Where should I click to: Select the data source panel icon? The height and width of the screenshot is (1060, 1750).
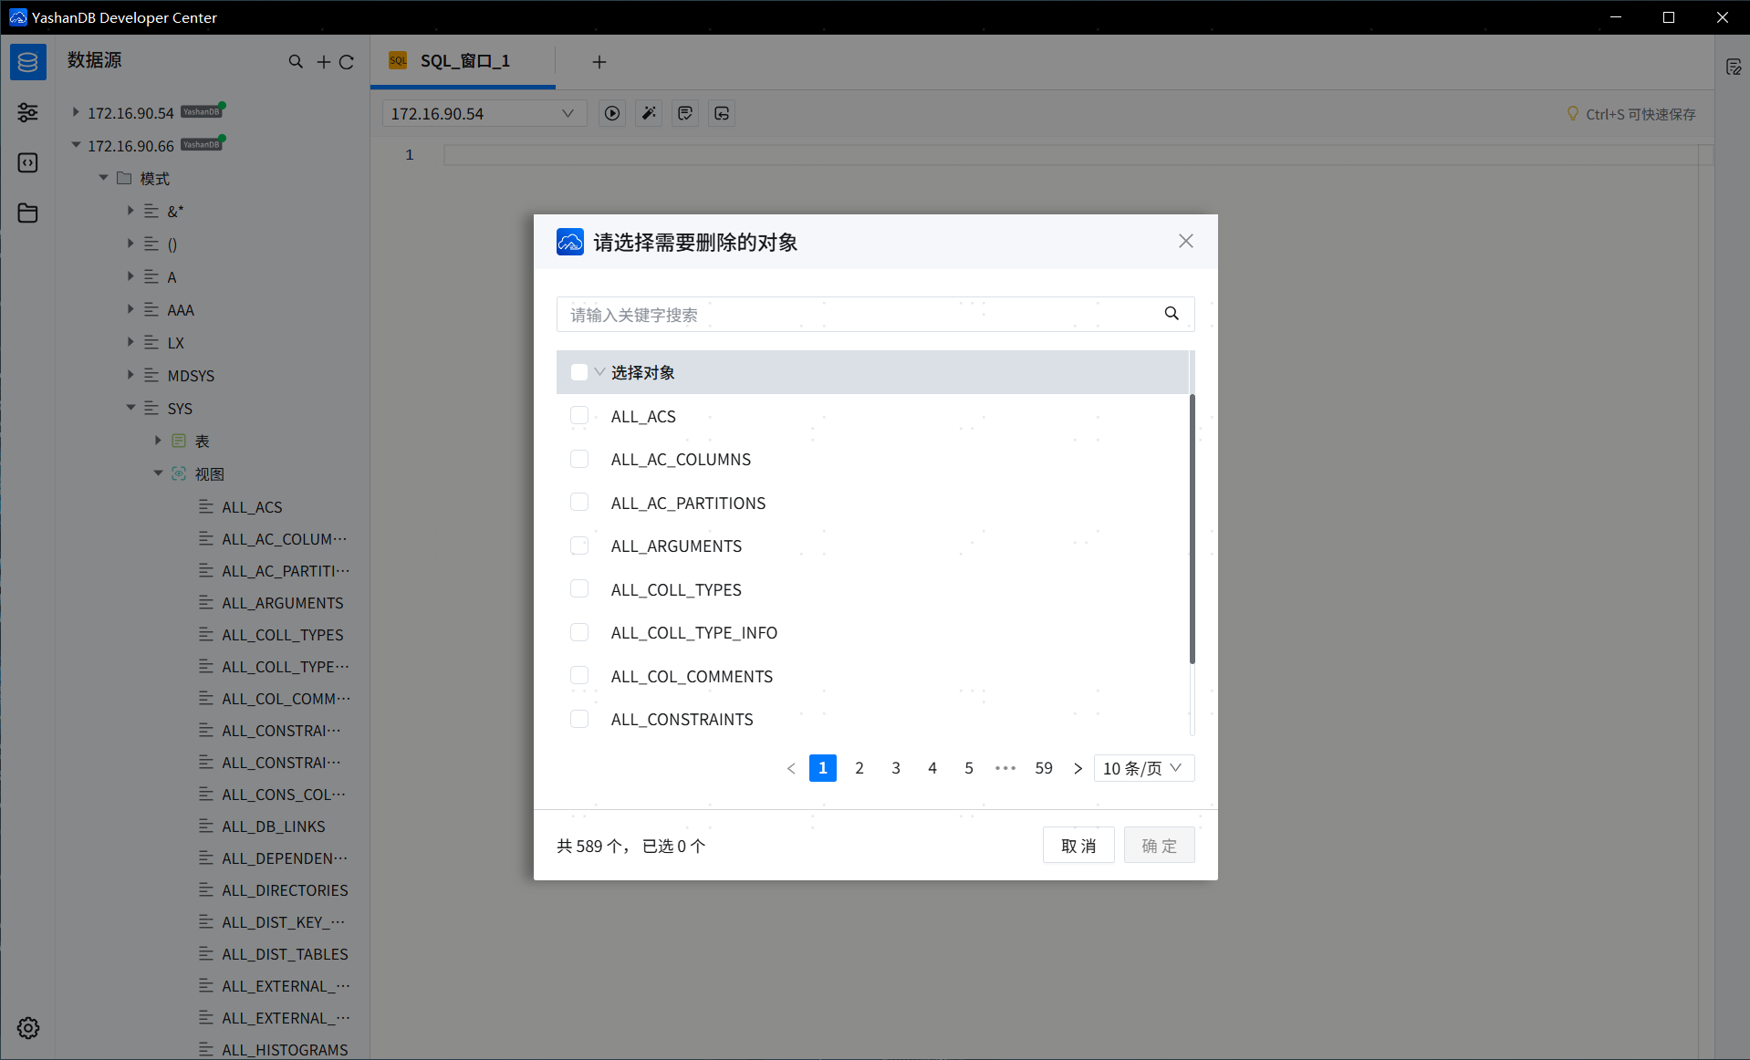coord(27,61)
